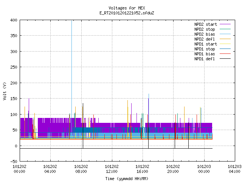
Task: Click the red NPD1 bias legend line
Action: pos(225,54)
